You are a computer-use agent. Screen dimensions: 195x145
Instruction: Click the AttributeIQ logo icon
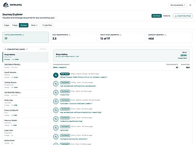(x=6, y=5)
